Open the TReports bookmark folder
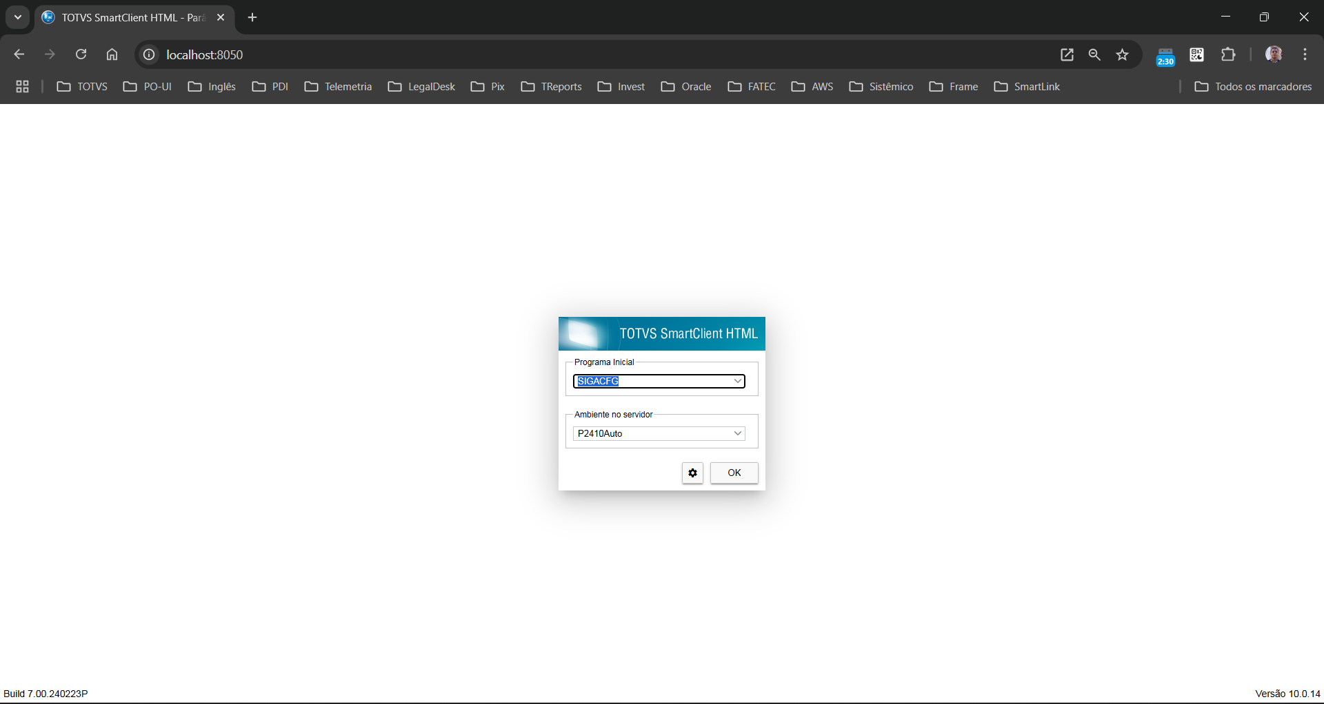 coord(552,86)
